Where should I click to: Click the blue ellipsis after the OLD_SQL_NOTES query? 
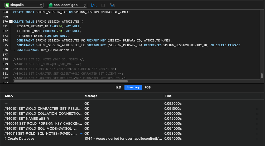(x=81, y=133)
